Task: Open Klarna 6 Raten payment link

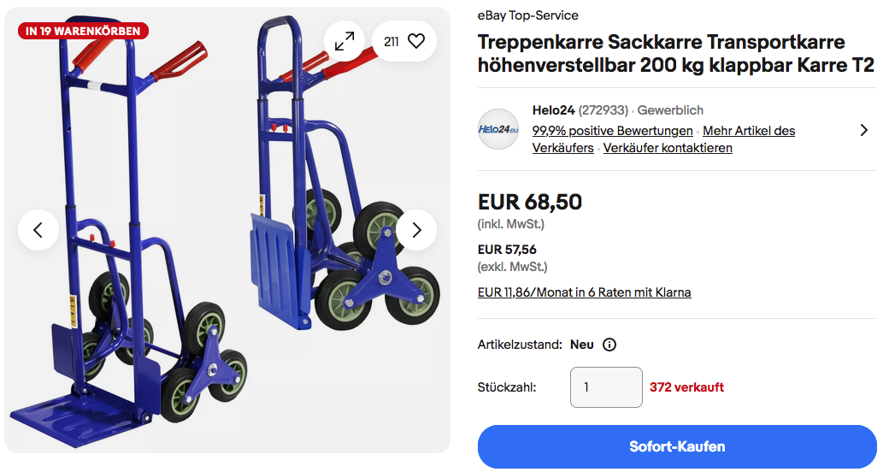Action: 584,292
